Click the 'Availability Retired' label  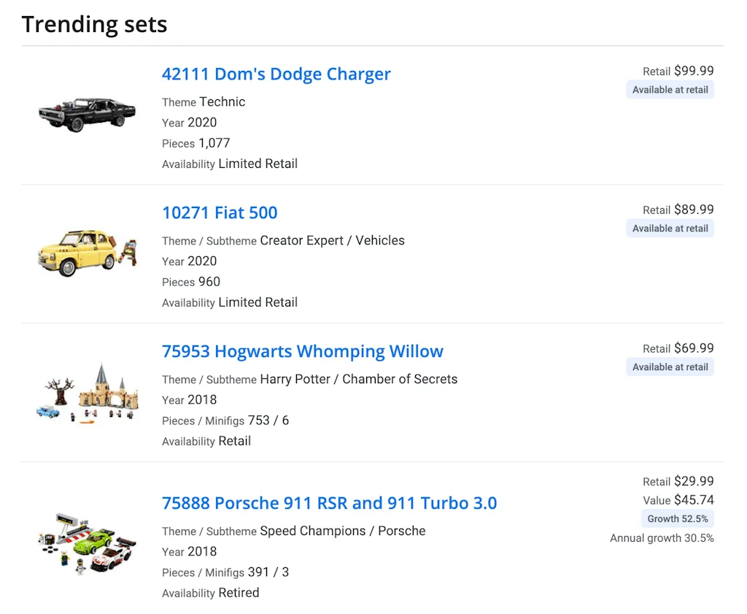pyautogui.click(x=210, y=592)
